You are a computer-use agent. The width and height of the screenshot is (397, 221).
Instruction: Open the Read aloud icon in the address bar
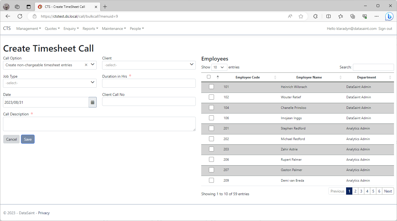click(x=290, y=16)
